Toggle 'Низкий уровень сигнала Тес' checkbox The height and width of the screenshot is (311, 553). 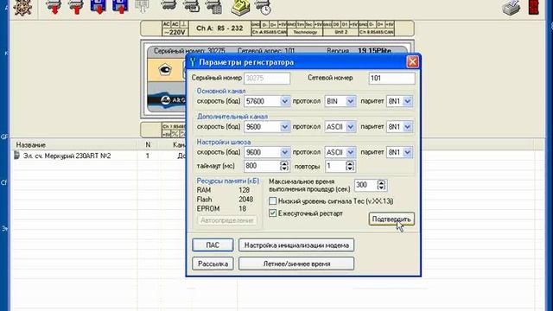pos(273,201)
